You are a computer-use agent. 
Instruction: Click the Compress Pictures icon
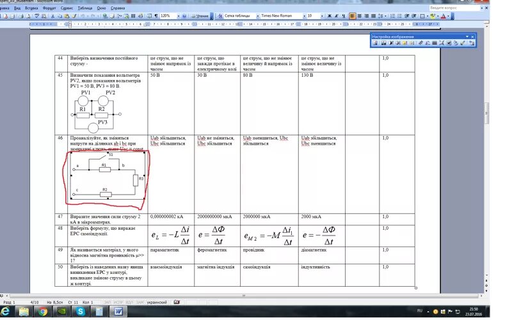(442, 43)
